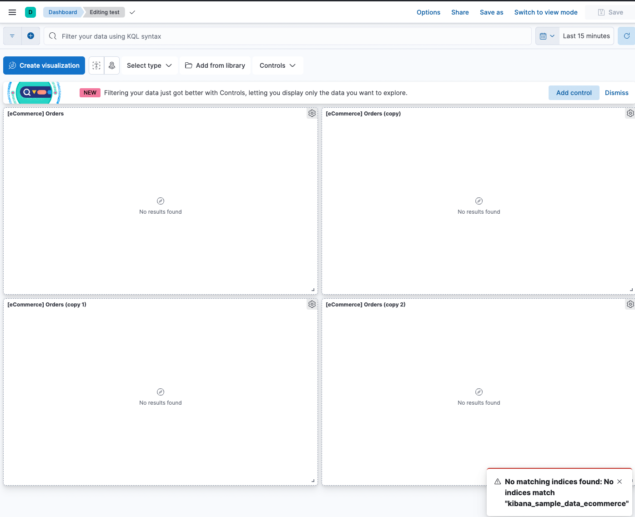
Task: Add a new filter with the plus icon
Action: point(30,35)
